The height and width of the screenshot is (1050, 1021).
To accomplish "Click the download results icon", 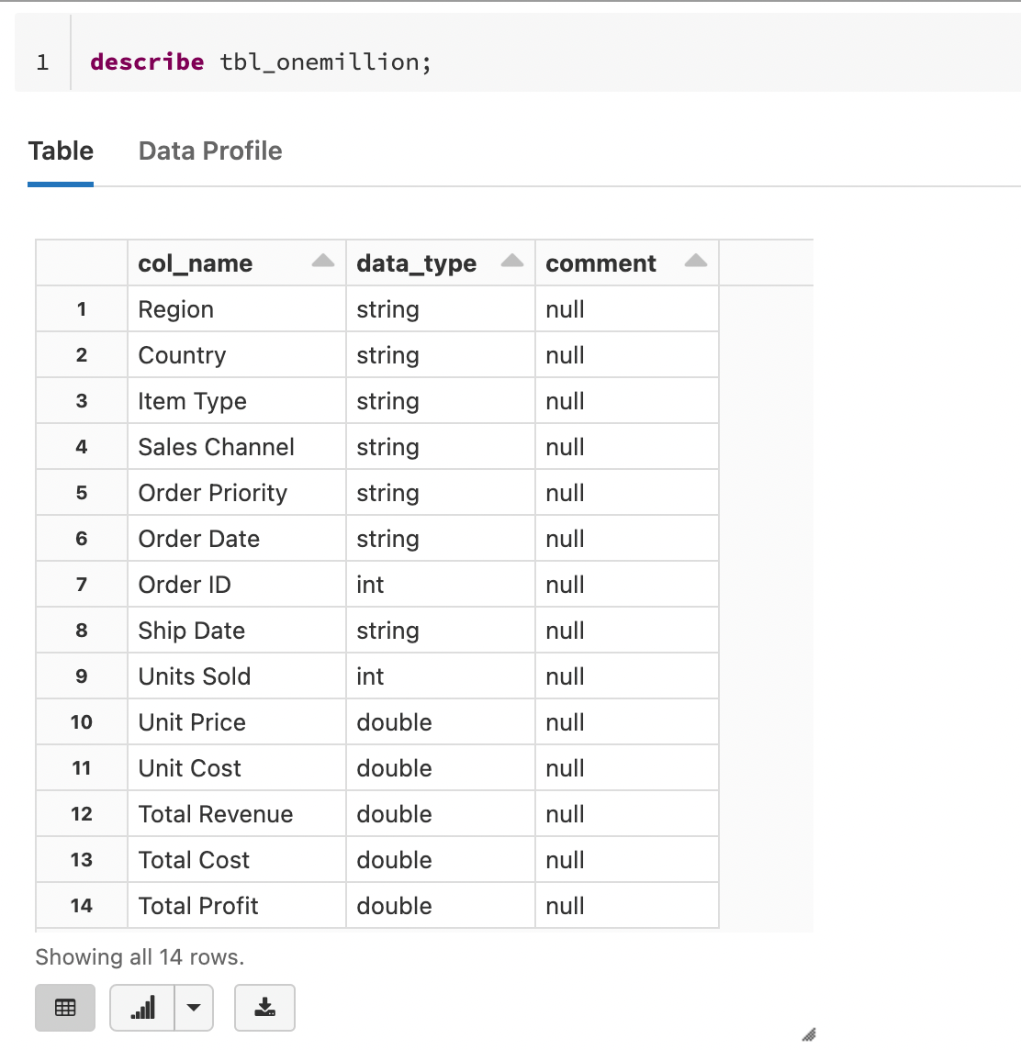I will point(264,1007).
